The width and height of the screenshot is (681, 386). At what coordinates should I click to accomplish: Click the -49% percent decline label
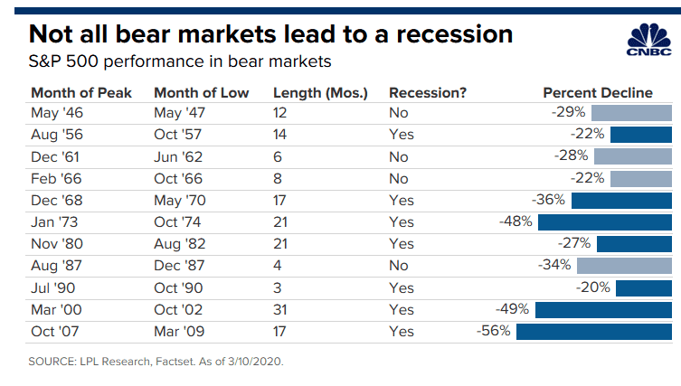click(517, 310)
